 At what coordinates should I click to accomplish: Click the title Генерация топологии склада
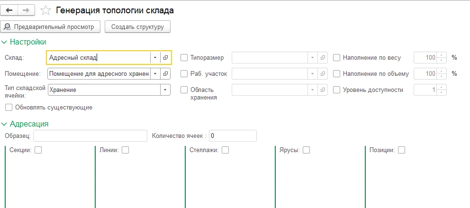pos(115,10)
